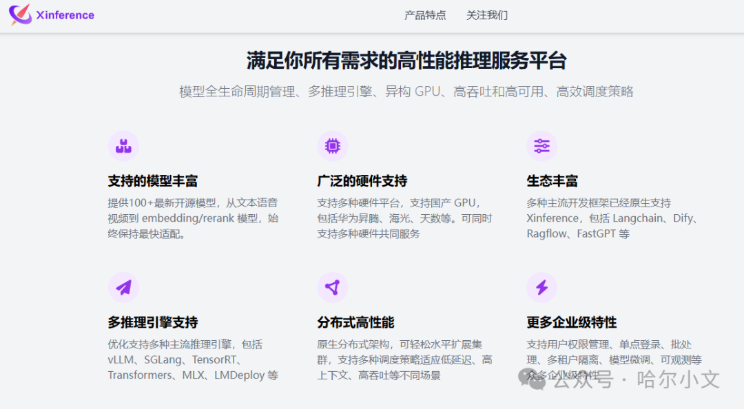Select the heading 广泛的硬件支持
Viewport: 744px width, 409px height.
pyautogui.click(x=362, y=181)
